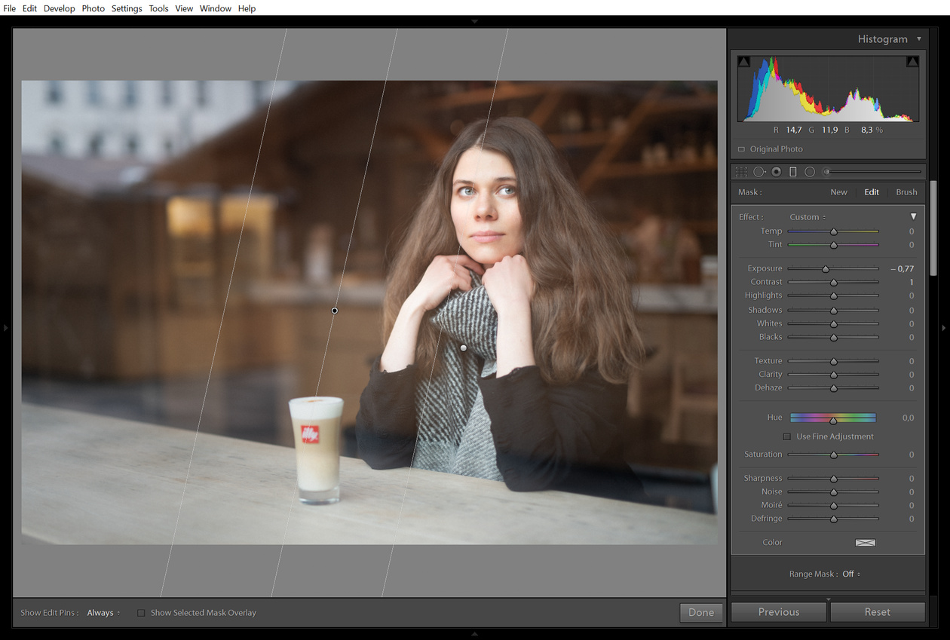This screenshot has width=950, height=640.
Task: Switch mask mode to Brush
Action: pos(906,192)
